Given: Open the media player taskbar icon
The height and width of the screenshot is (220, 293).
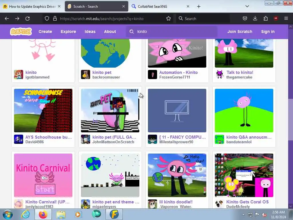Looking at the screenshot, I should [78, 214].
